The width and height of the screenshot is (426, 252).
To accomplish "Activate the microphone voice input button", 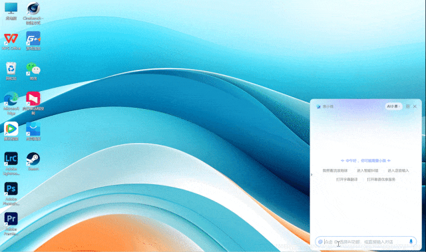I will (x=411, y=241).
